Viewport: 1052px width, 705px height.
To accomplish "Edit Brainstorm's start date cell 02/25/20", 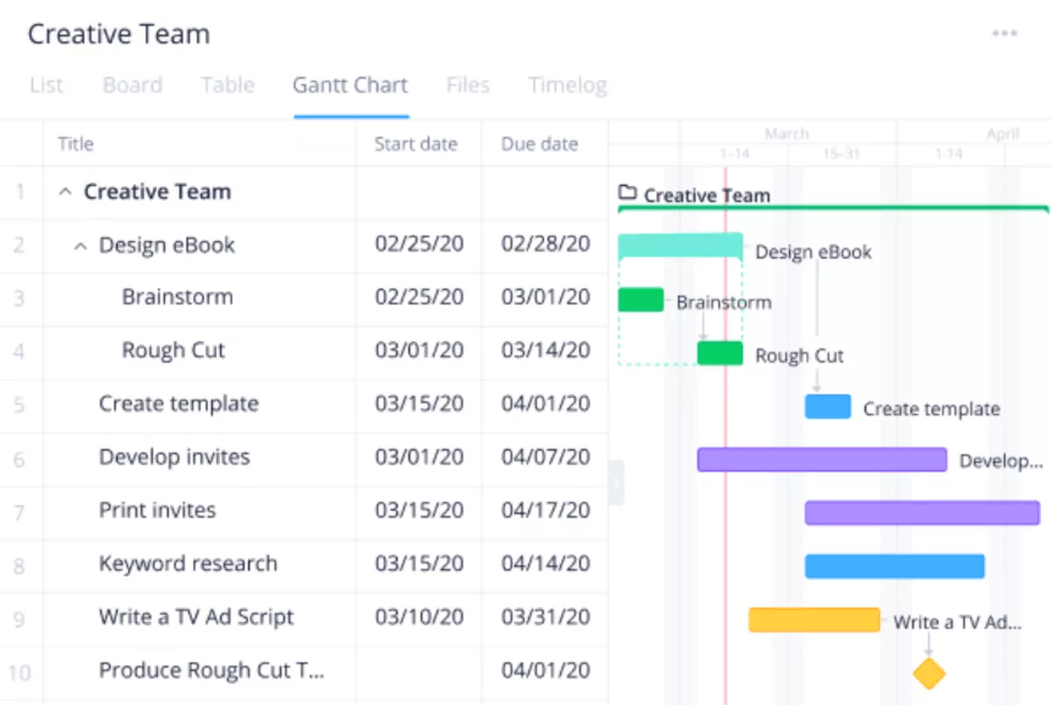I will (416, 298).
